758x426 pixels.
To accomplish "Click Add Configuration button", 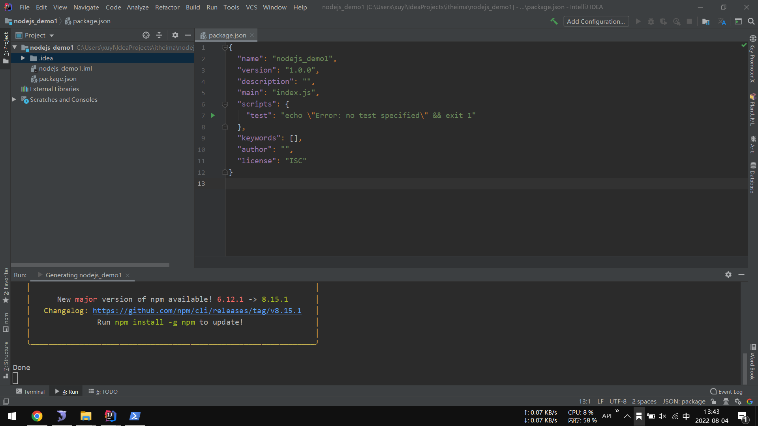I will (596, 21).
